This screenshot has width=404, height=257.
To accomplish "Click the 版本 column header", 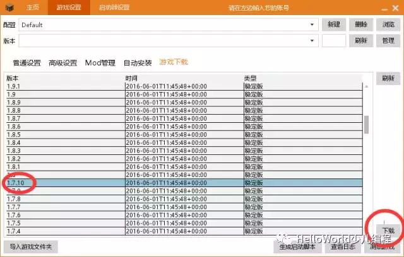I will [x=13, y=78].
